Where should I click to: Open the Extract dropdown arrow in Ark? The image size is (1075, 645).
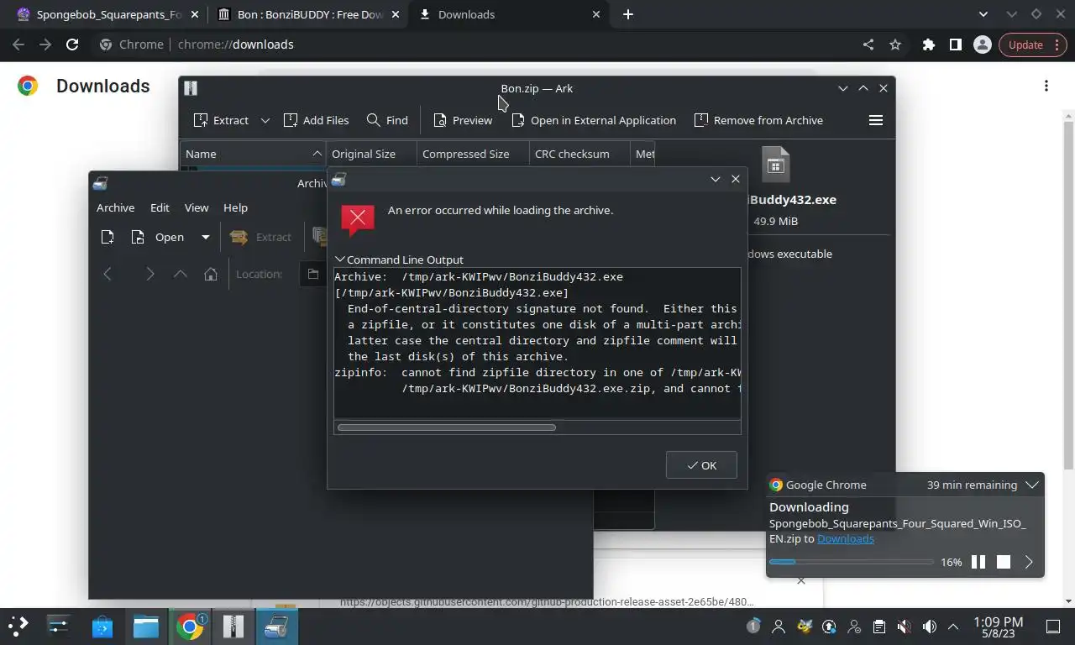click(265, 120)
